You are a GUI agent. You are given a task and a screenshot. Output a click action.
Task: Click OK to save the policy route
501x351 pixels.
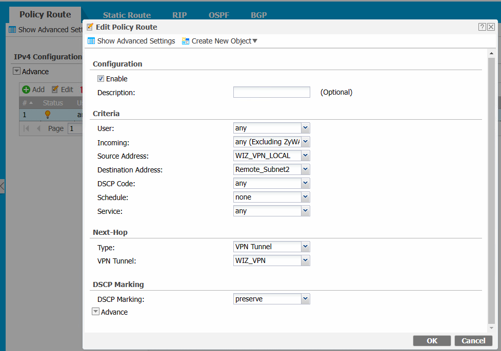tap(431, 340)
